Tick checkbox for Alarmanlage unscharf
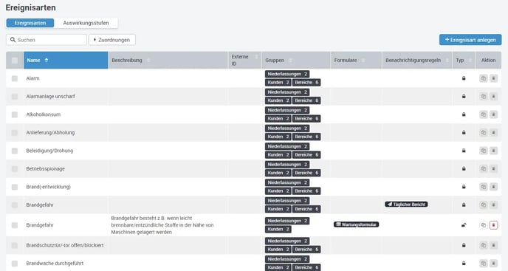508x271 pixels. click(x=15, y=97)
